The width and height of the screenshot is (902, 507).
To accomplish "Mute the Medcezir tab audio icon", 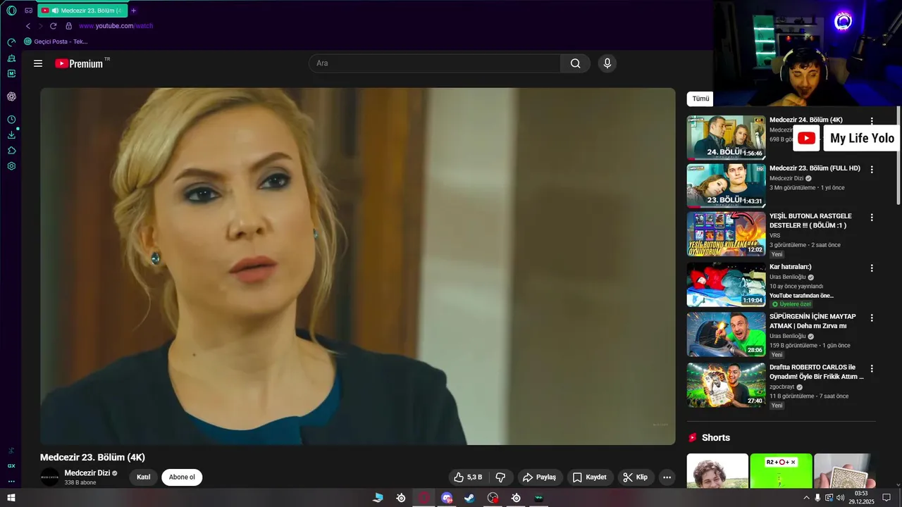I will [x=55, y=11].
